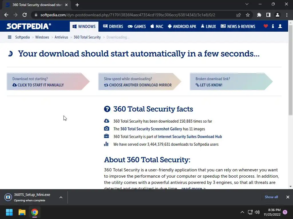Close the 360 Total Security tab

(66, 5)
